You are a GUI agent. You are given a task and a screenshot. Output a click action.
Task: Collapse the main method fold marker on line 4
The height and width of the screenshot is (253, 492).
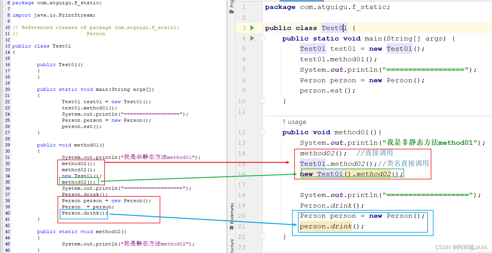(x=263, y=39)
